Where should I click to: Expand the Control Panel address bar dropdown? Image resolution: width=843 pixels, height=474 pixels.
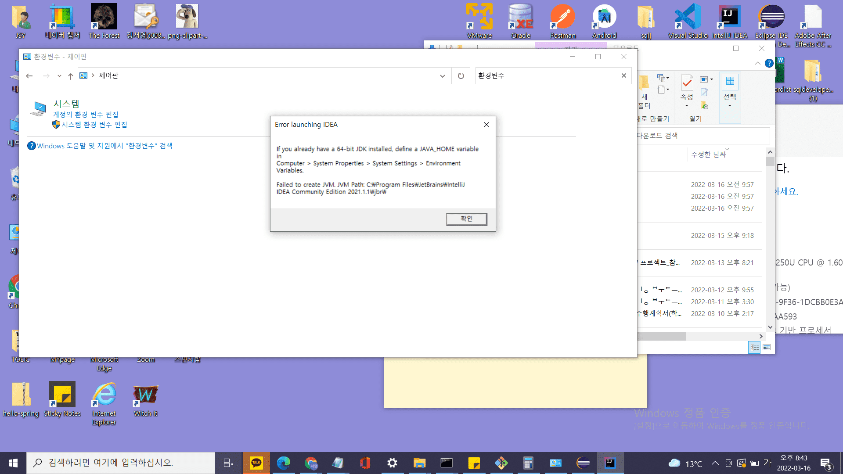[x=442, y=76]
